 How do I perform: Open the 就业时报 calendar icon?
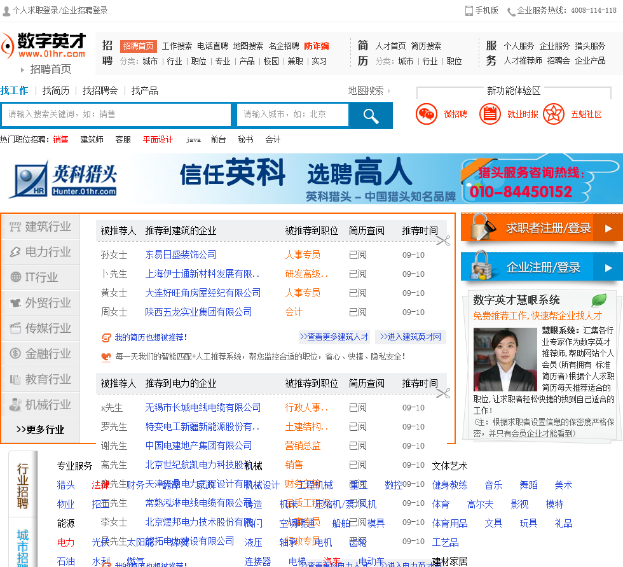point(490,114)
